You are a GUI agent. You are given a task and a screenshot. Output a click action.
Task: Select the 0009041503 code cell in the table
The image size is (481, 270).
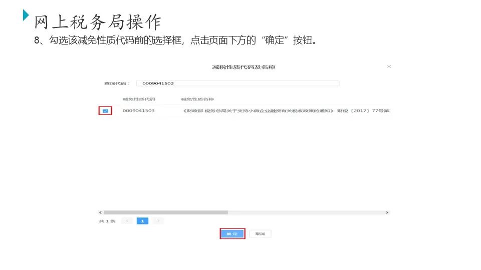point(139,111)
